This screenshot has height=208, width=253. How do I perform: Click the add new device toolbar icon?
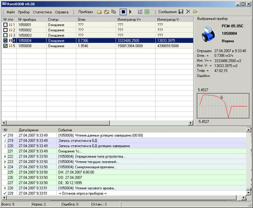click(x=99, y=12)
